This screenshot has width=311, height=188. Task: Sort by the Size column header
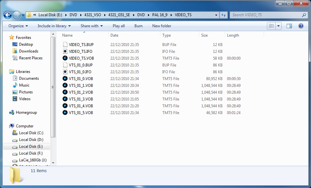click(x=204, y=35)
